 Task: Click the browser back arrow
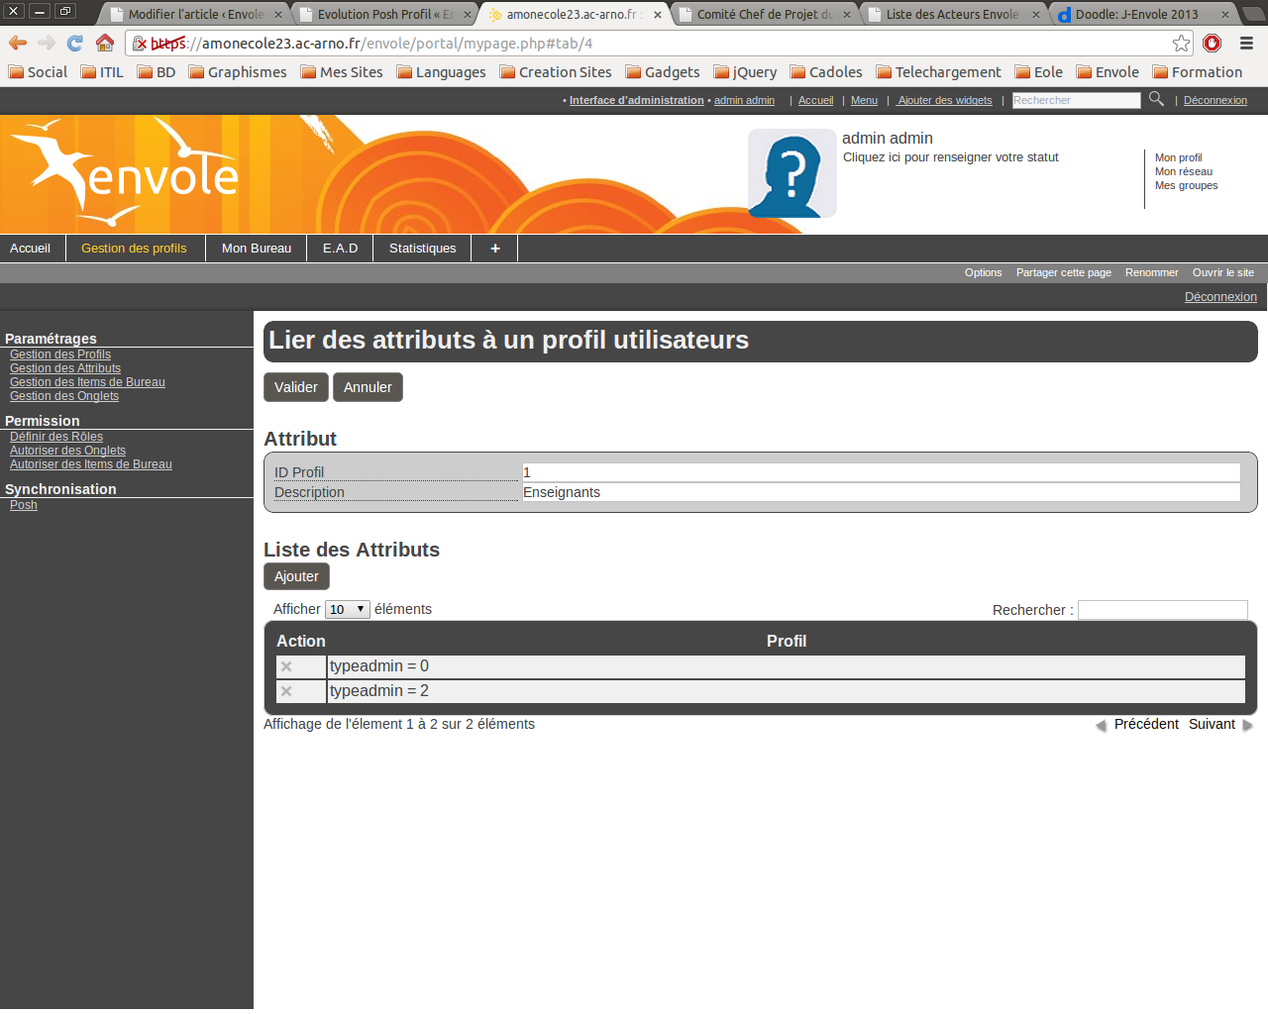(x=18, y=43)
